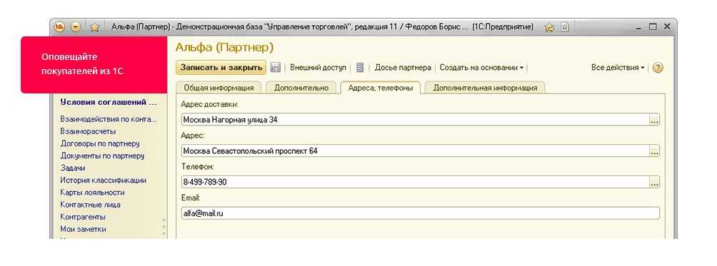This screenshot has width=717, height=266.
Task: Maximize the 1C window
Action: pos(653,27)
